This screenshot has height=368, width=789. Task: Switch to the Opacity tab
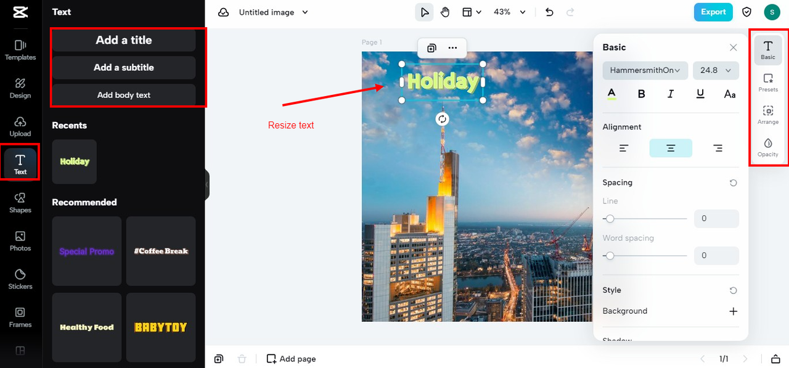click(x=768, y=148)
